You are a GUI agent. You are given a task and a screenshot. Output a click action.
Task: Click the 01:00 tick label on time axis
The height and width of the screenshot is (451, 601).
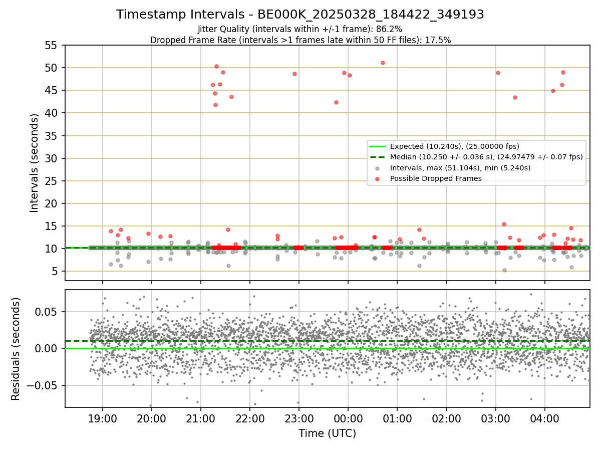tap(397, 418)
